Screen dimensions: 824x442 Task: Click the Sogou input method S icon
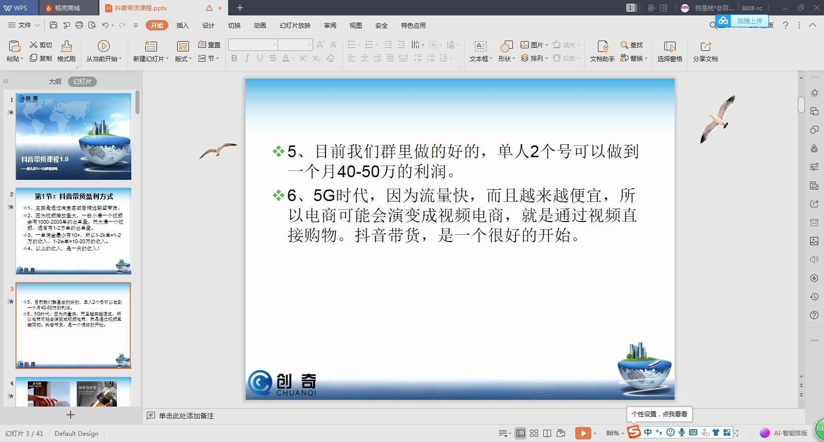[x=634, y=432]
